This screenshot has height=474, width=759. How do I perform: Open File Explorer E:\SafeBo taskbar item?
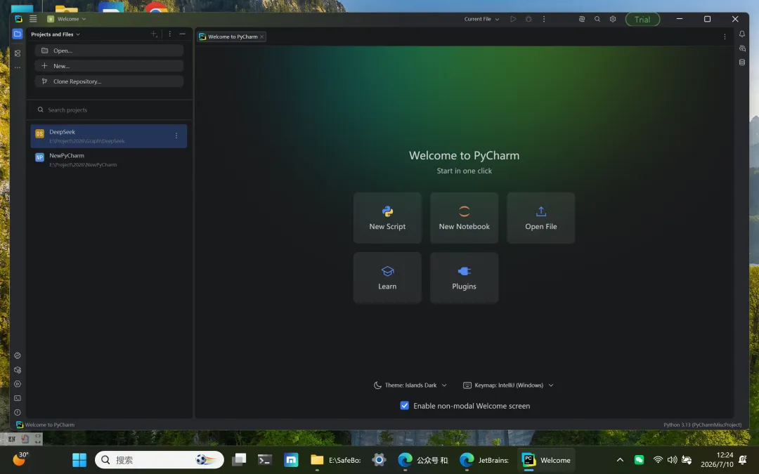336,460
